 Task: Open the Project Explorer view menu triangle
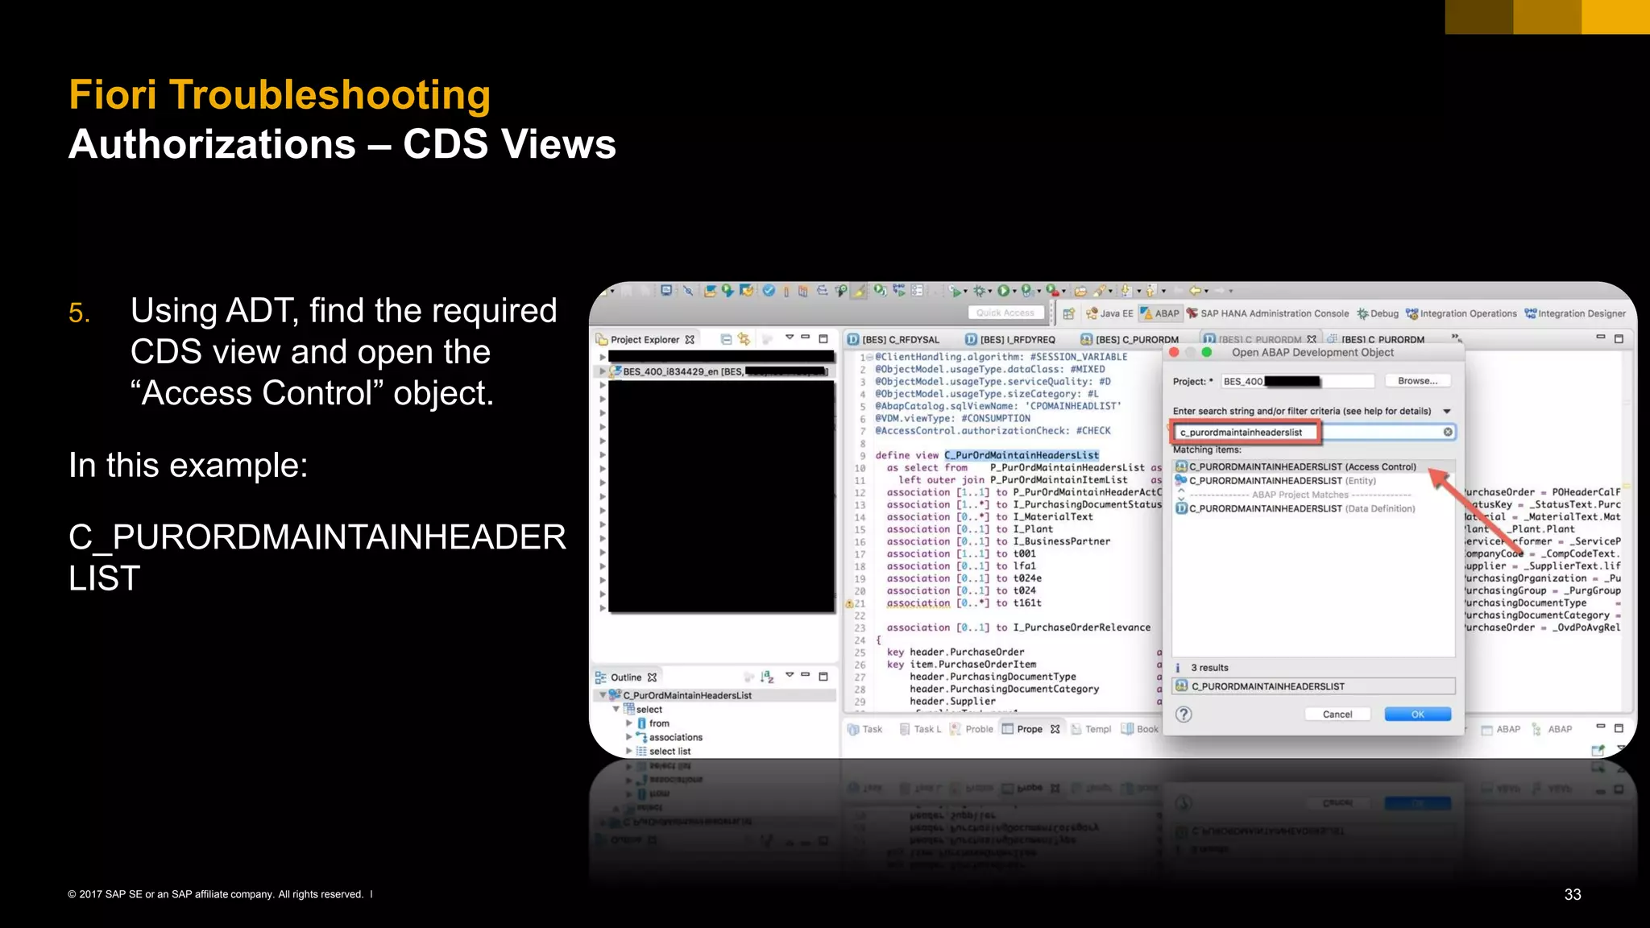coord(790,338)
